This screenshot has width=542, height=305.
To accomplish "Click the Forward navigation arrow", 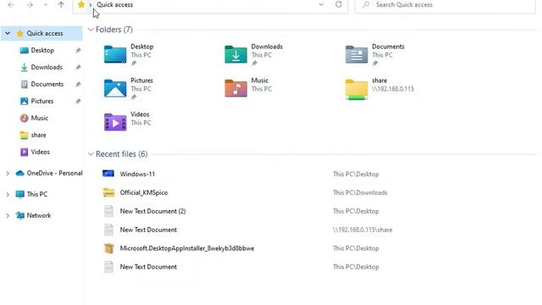I will click(x=30, y=5).
